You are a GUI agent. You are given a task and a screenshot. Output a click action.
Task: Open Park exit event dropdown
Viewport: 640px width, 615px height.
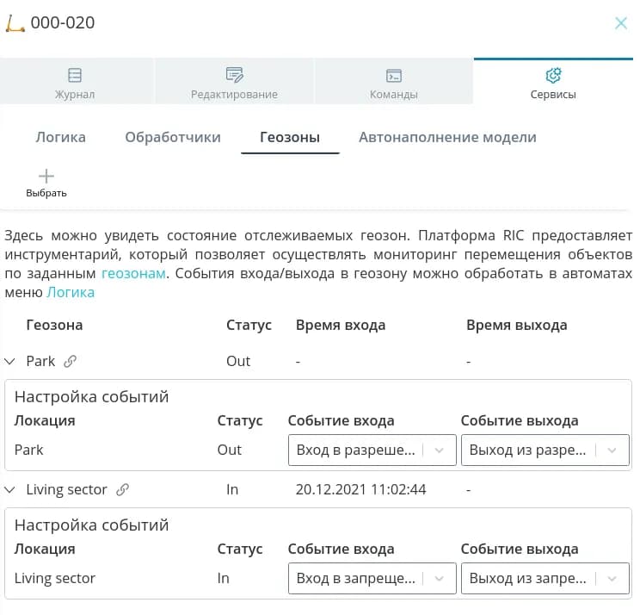click(x=545, y=450)
